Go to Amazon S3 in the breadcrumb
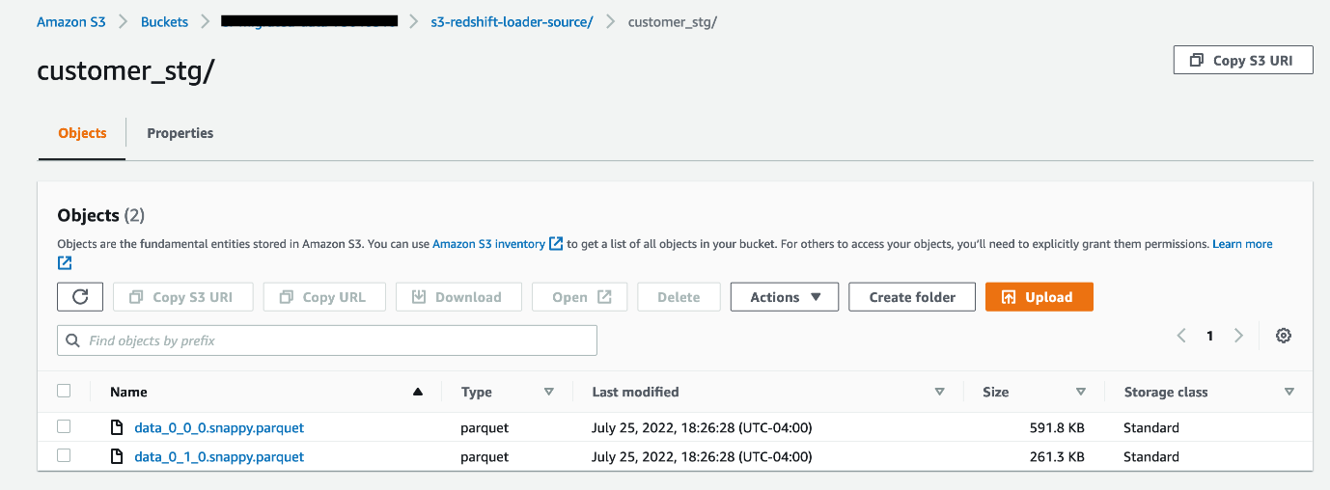Screen dimensions: 1330x490 tap(71, 21)
